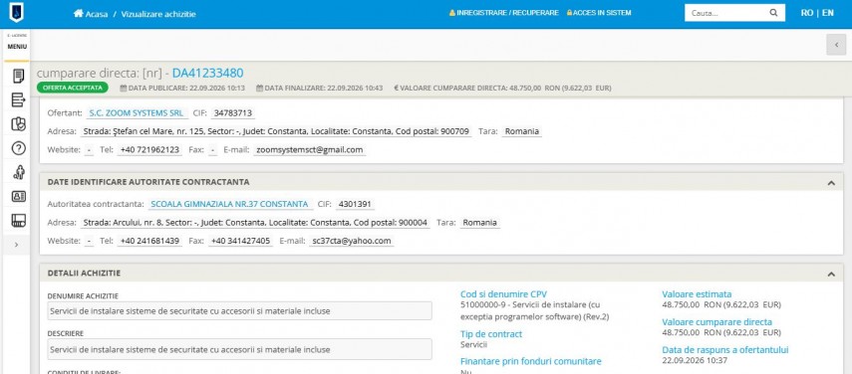
Task: Go to Acasa home breadcrumb
Action: tap(91, 14)
